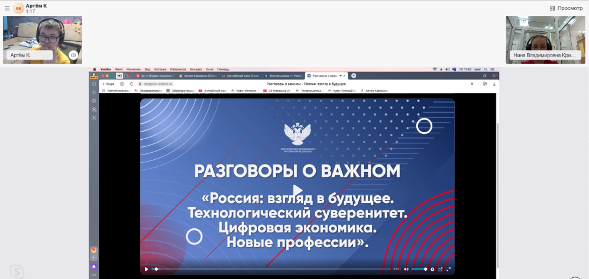Open the video player icon in sidebar

94,110
